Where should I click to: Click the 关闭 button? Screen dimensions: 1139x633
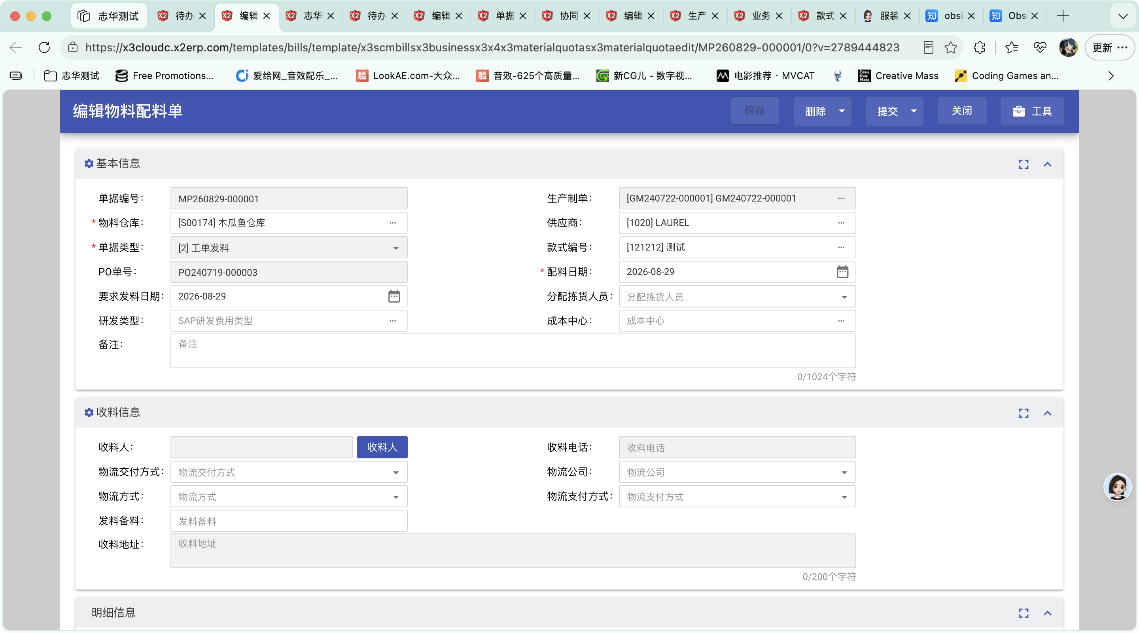(962, 111)
